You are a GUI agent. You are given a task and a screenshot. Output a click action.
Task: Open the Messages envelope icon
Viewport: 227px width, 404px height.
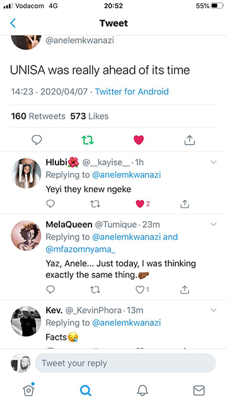[x=199, y=391]
